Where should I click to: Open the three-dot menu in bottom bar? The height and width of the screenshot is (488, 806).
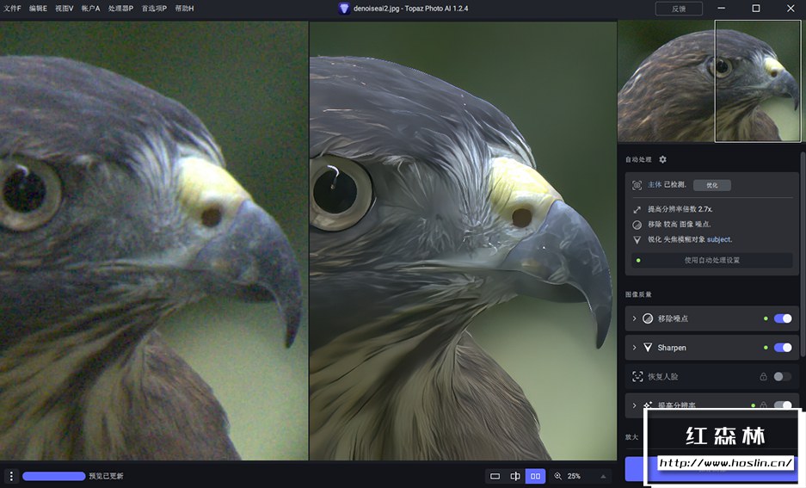[11, 476]
